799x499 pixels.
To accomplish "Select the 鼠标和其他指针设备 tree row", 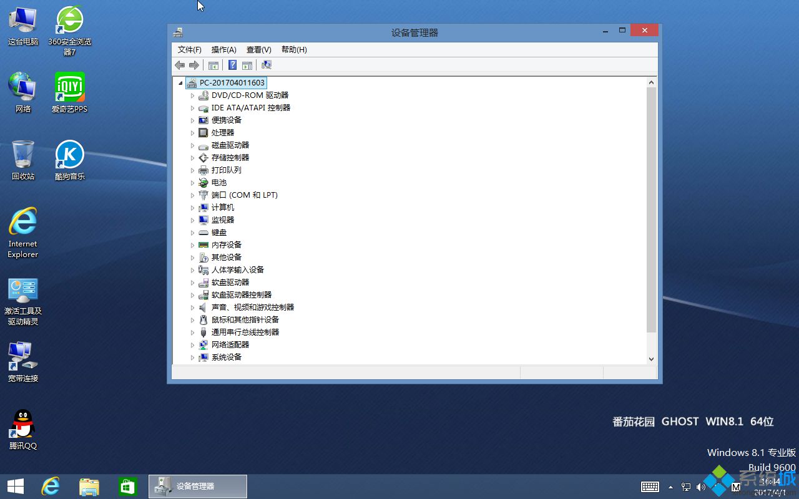I will click(x=245, y=320).
